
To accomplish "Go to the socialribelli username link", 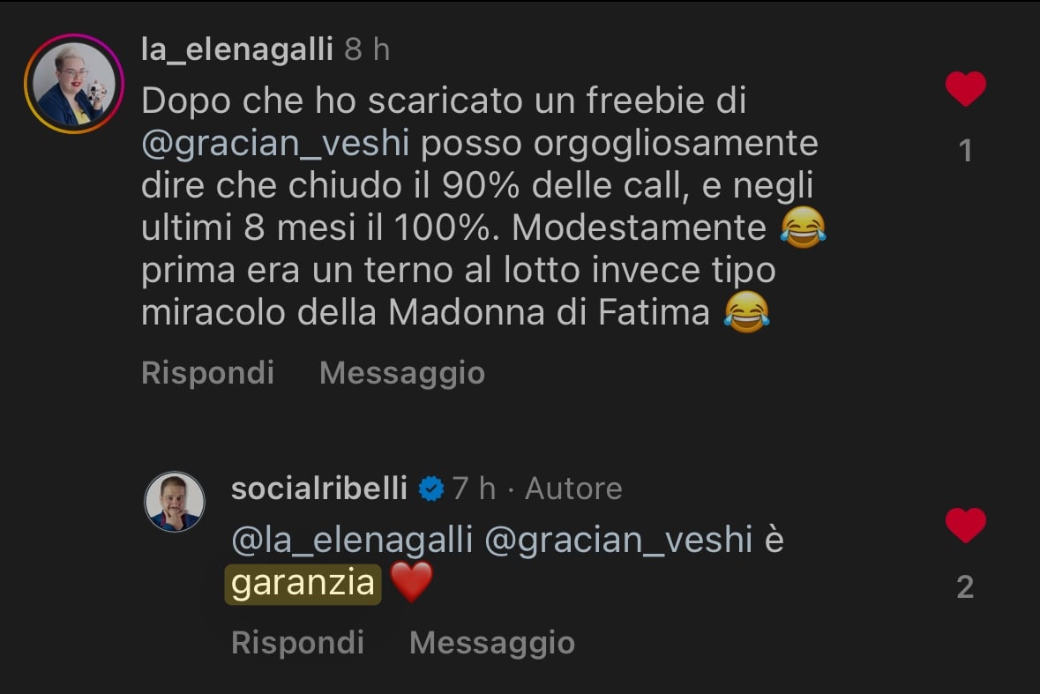I will (318, 489).
